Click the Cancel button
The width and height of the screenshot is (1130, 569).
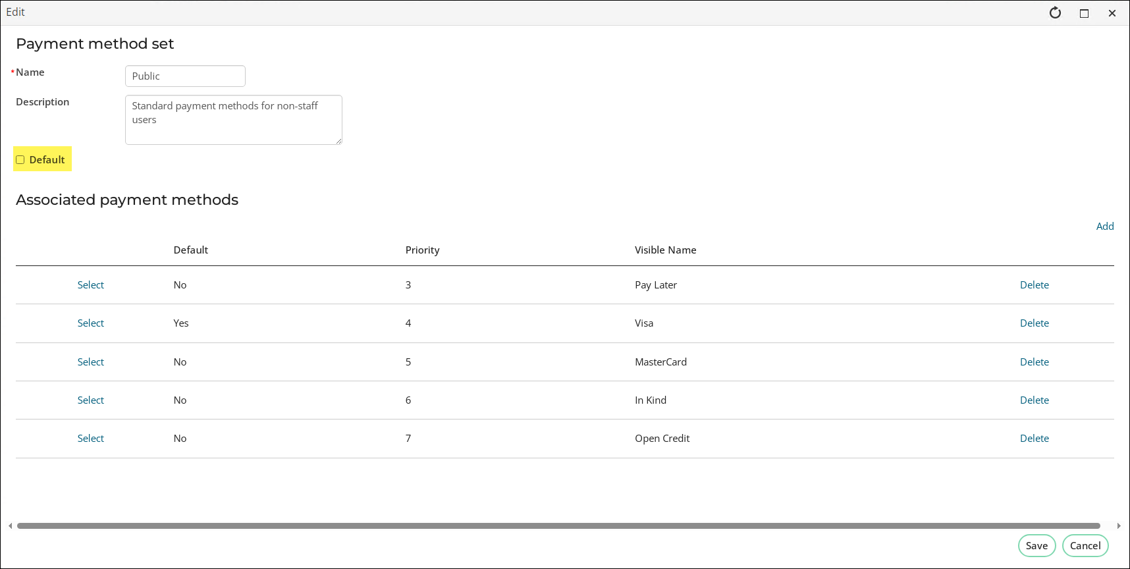point(1085,545)
